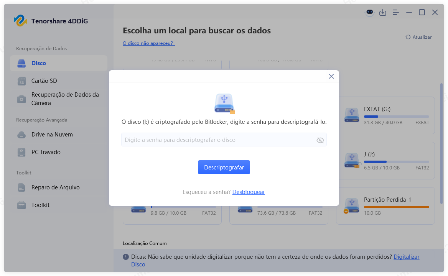Viewport: 448px width, 276px height.
Task: Select Partição Perdida-1
Action: (385, 206)
